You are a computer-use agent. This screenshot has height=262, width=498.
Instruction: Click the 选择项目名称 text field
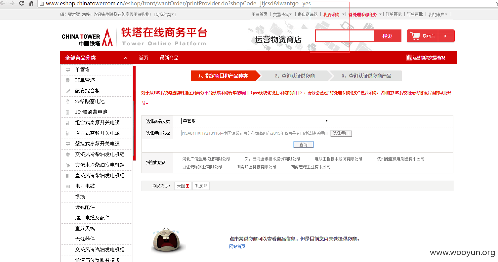tap(256, 133)
